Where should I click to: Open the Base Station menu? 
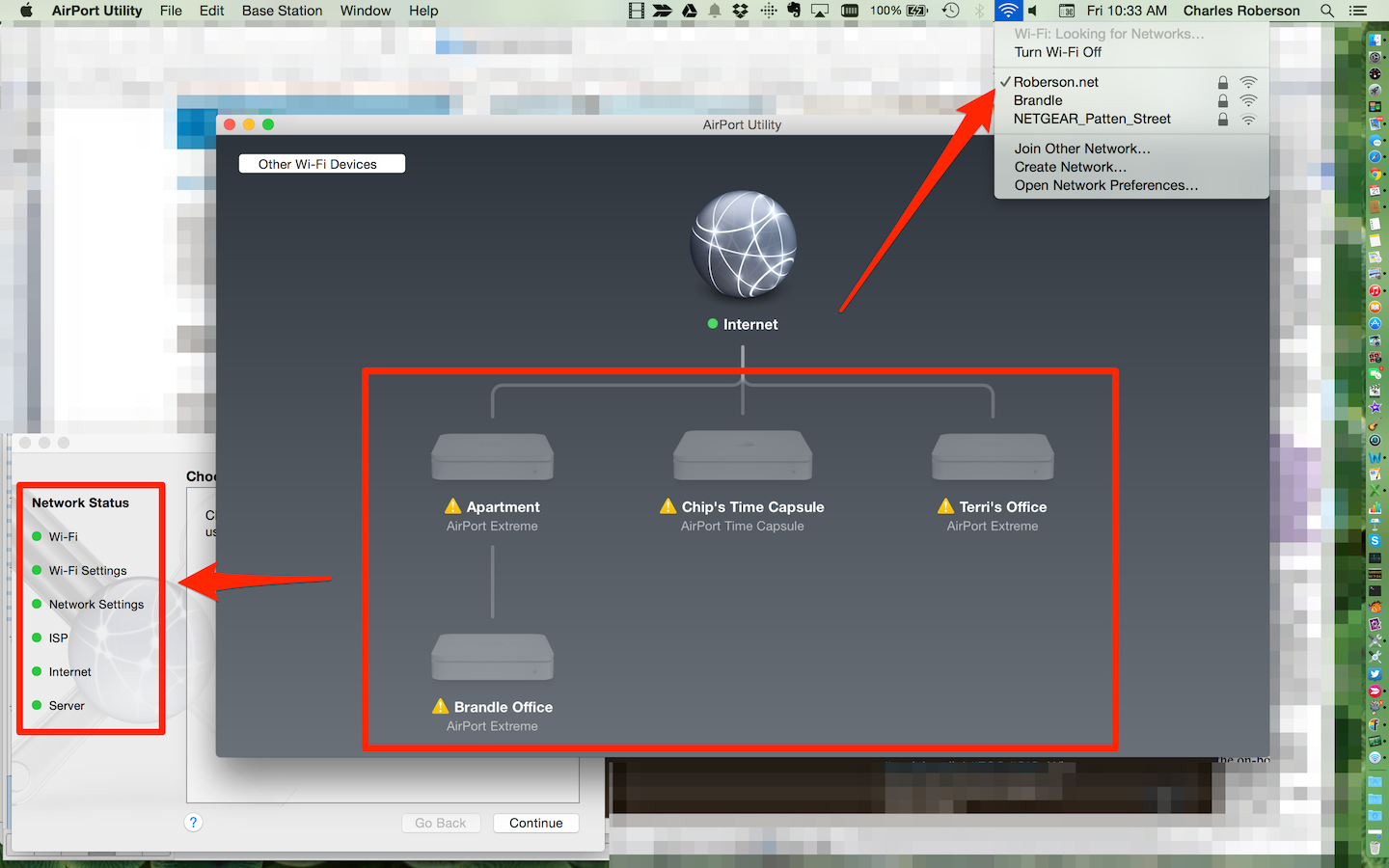283,11
